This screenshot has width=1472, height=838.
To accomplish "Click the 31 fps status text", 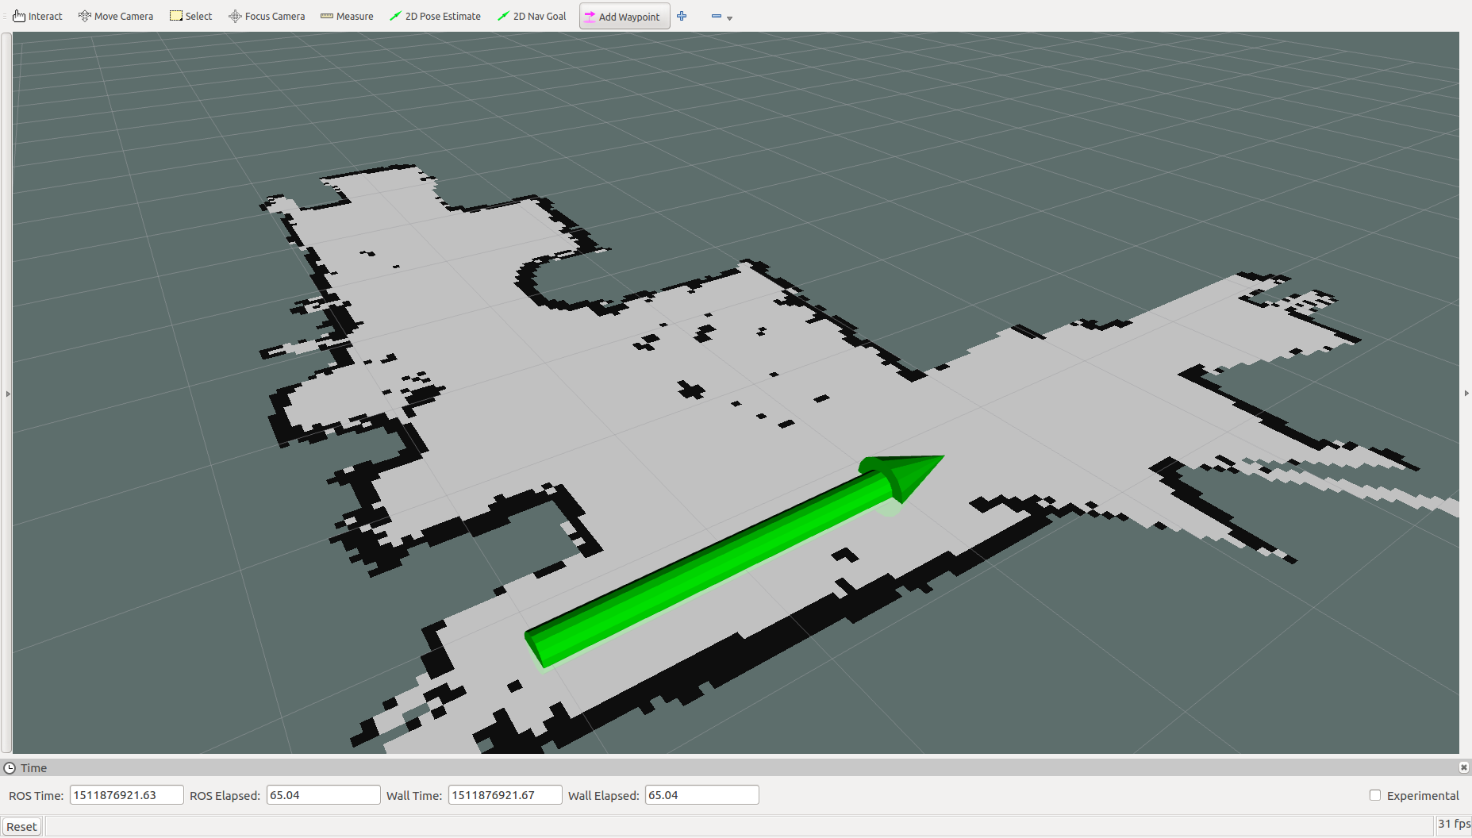I will [x=1455, y=825].
